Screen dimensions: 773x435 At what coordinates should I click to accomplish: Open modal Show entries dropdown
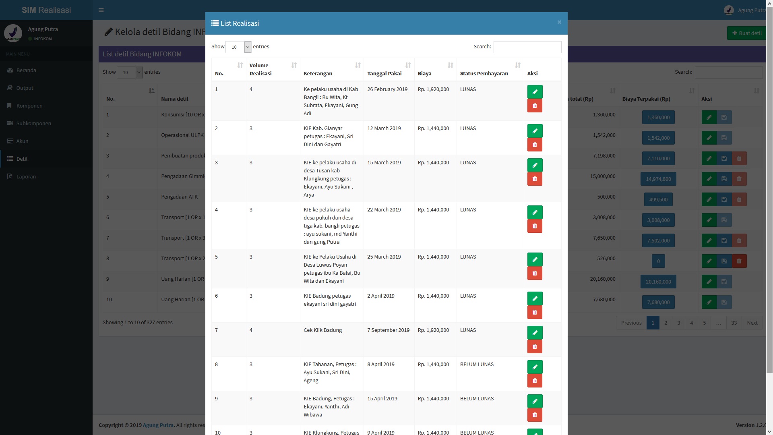click(238, 47)
